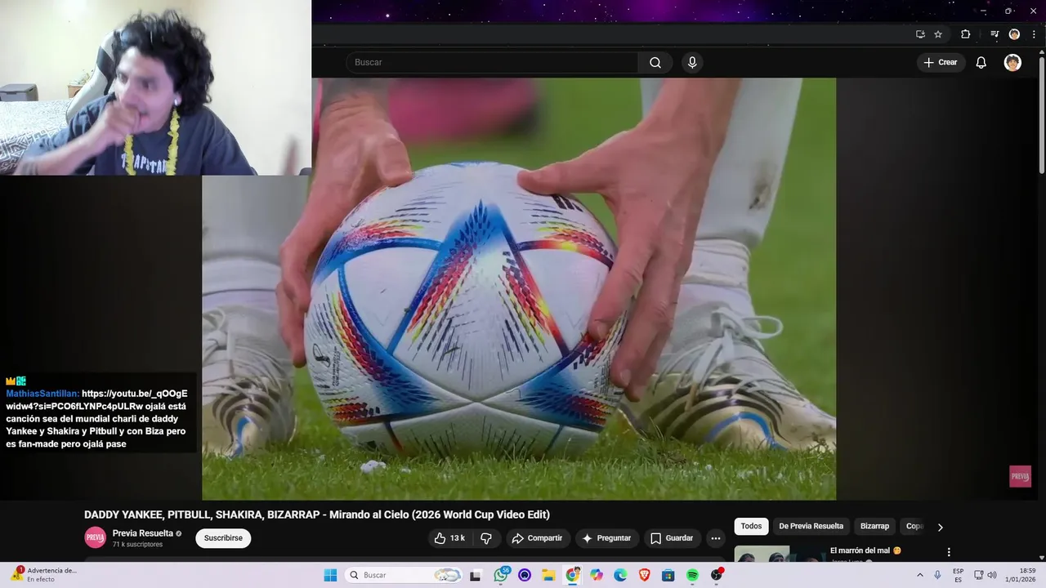
Task: Open Microsoft Edge from the taskbar
Action: click(620, 575)
